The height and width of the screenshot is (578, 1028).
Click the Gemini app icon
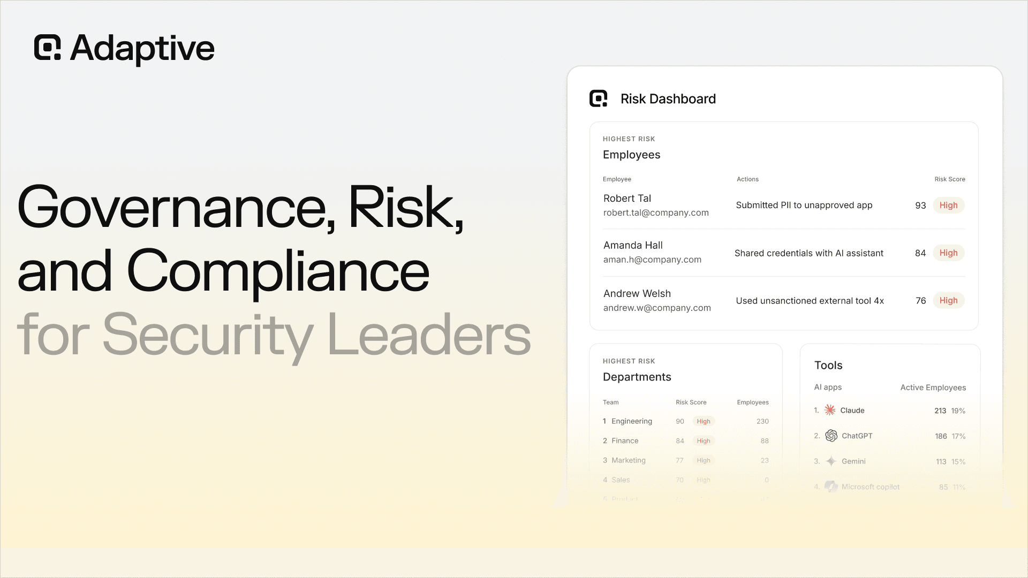831,461
